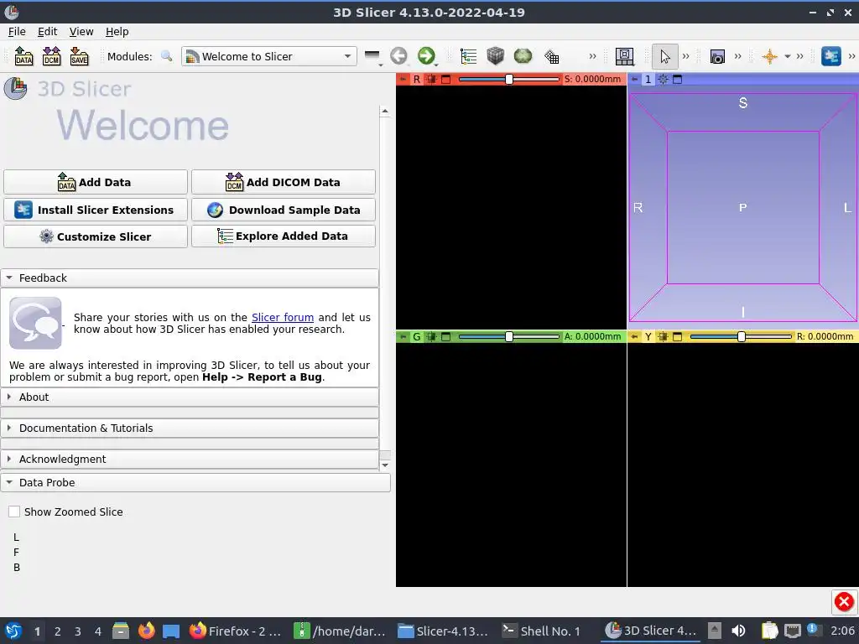Image resolution: width=859 pixels, height=644 pixels.
Task: Maximize the Red slice view
Action: (446, 80)
